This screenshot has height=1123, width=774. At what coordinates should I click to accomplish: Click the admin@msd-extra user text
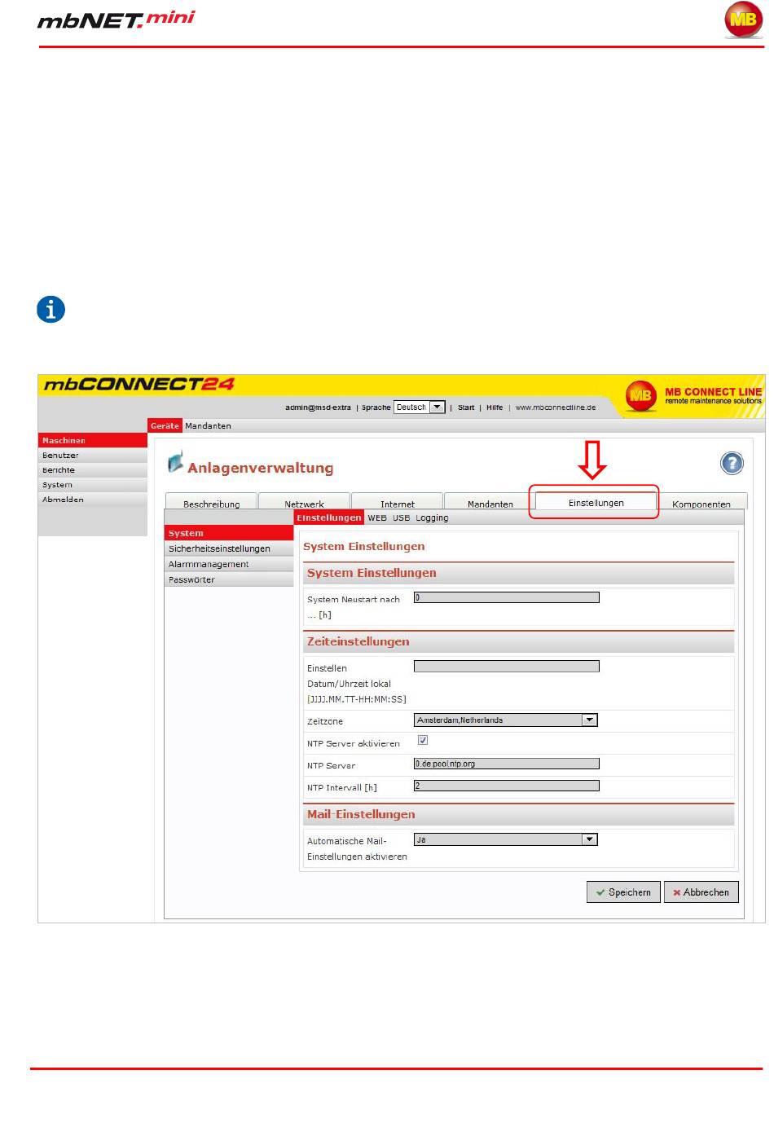coord(318,407)
